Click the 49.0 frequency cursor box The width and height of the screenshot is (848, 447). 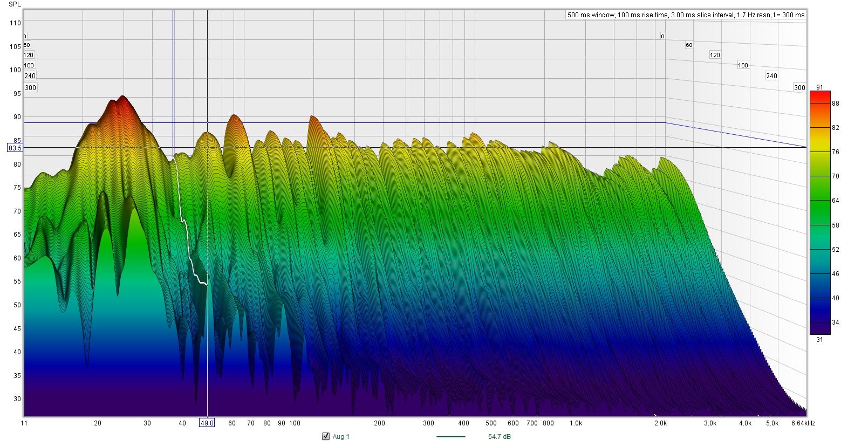point(207,423)
